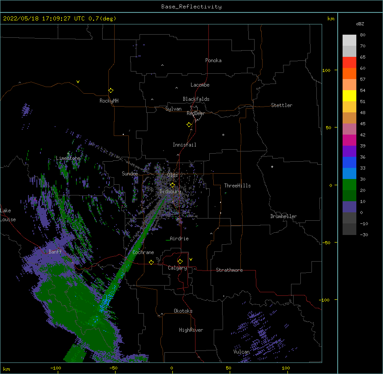Click the Sundre label
Viewport: 383px width, 374px height.
click(x=130, y=174)
